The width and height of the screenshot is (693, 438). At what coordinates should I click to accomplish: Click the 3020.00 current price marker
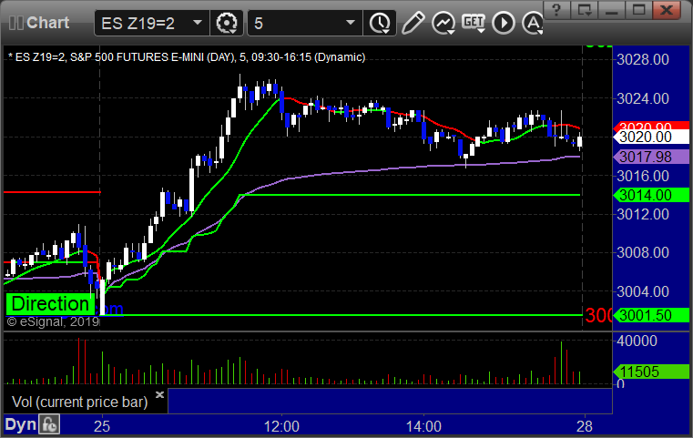coord(651,137)
